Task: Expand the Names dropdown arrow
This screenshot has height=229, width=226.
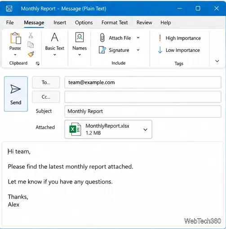Action: [80, 55]
